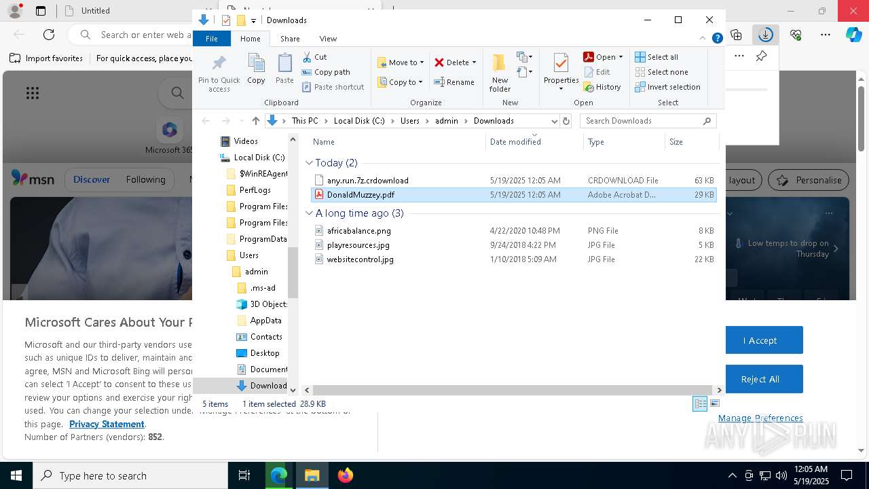
Task: Create a New folder
Action: (x=500, y=73)
